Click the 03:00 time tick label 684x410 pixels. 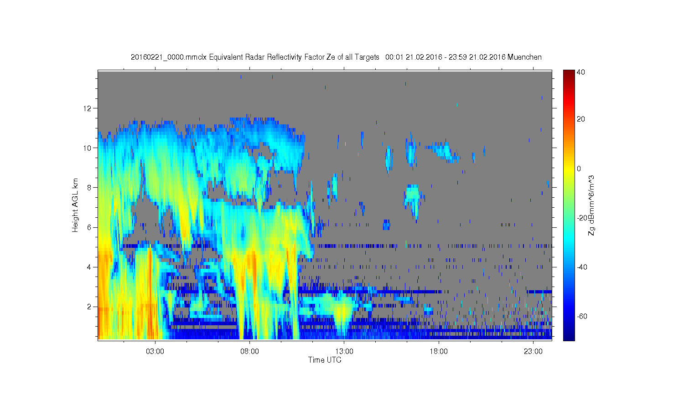coord(155,351)
